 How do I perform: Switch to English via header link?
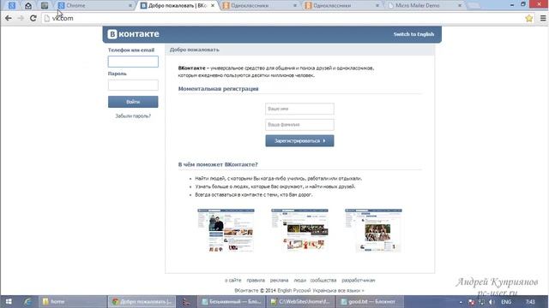(x=413, y=34)
